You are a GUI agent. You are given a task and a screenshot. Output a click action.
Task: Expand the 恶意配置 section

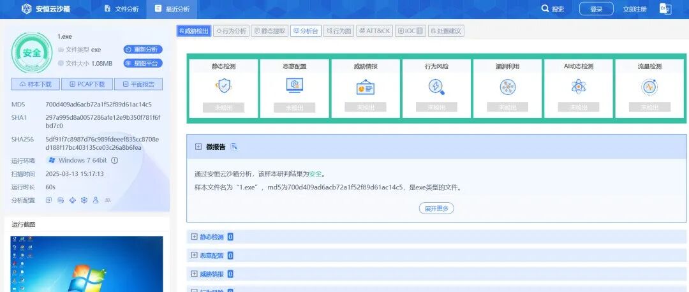194,255
